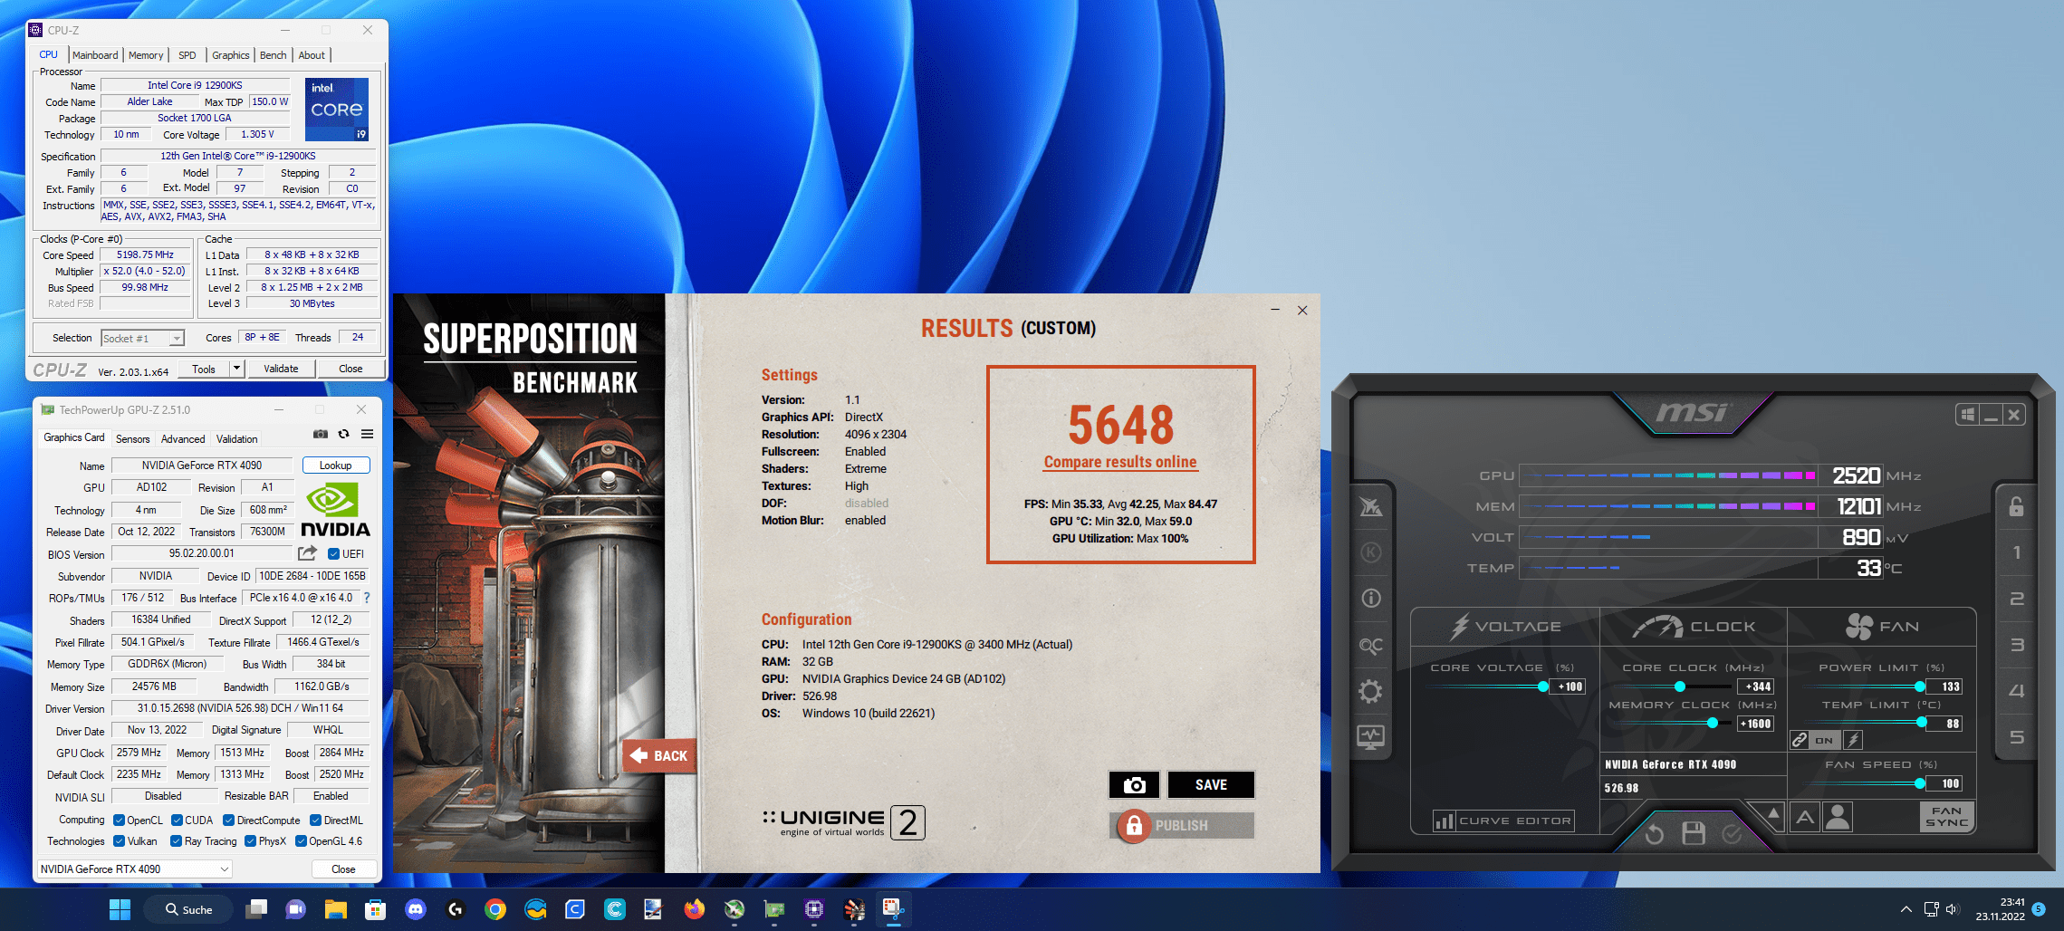Click the lightning priority icon beside the ON link toggle
Image resolution: width=2064 pixels, height=931 pixels.
click(x=1853, y=740)
